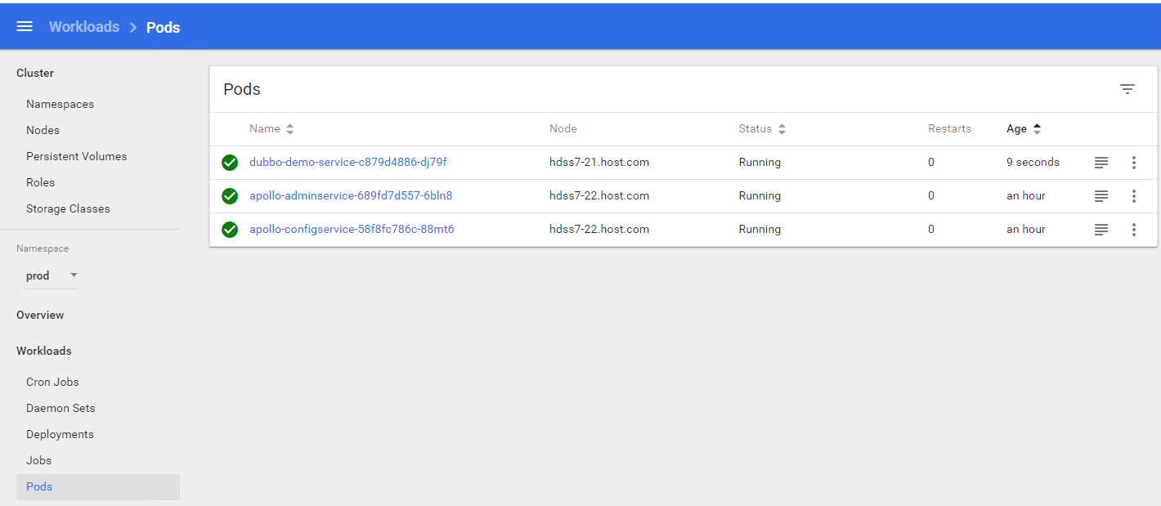
Task: Open logs icon for dubbo-demo-service pod
Action: click(x=1101, y=163)
